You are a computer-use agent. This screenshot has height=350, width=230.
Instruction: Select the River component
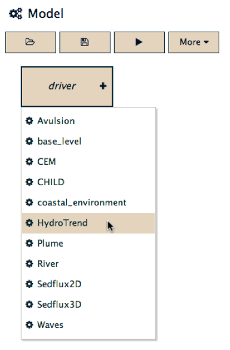88,264
